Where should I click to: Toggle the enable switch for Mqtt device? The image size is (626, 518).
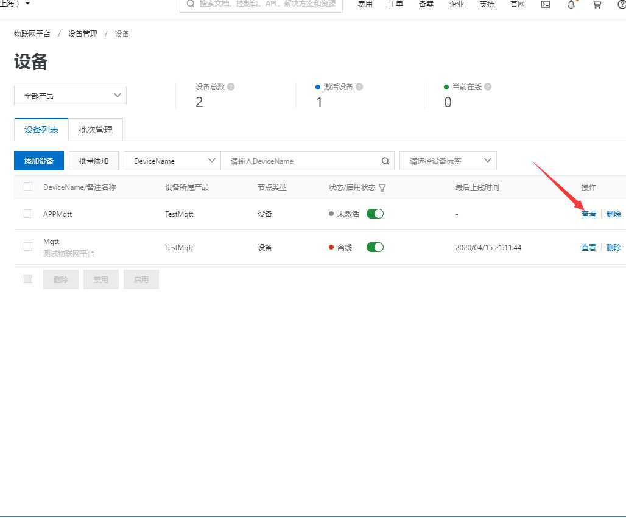point(375,247)
